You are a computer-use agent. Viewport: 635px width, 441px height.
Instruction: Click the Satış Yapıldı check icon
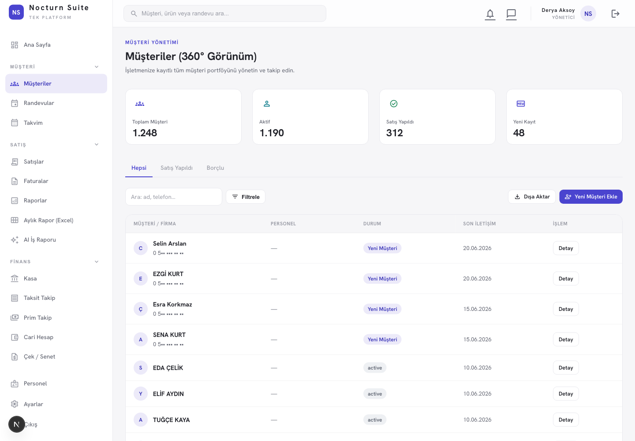(394, 104)
